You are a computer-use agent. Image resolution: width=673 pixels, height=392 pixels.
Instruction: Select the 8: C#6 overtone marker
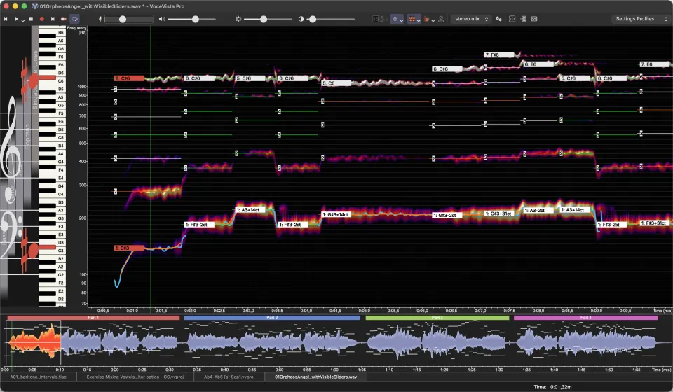point(129,78)
